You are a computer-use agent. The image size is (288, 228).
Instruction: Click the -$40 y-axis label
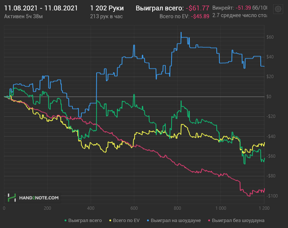click(x=271, y=137)
